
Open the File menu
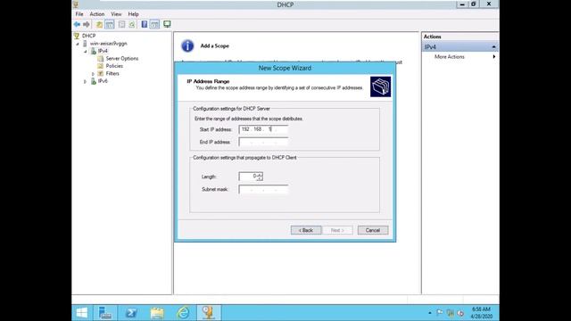coord(79,14)
